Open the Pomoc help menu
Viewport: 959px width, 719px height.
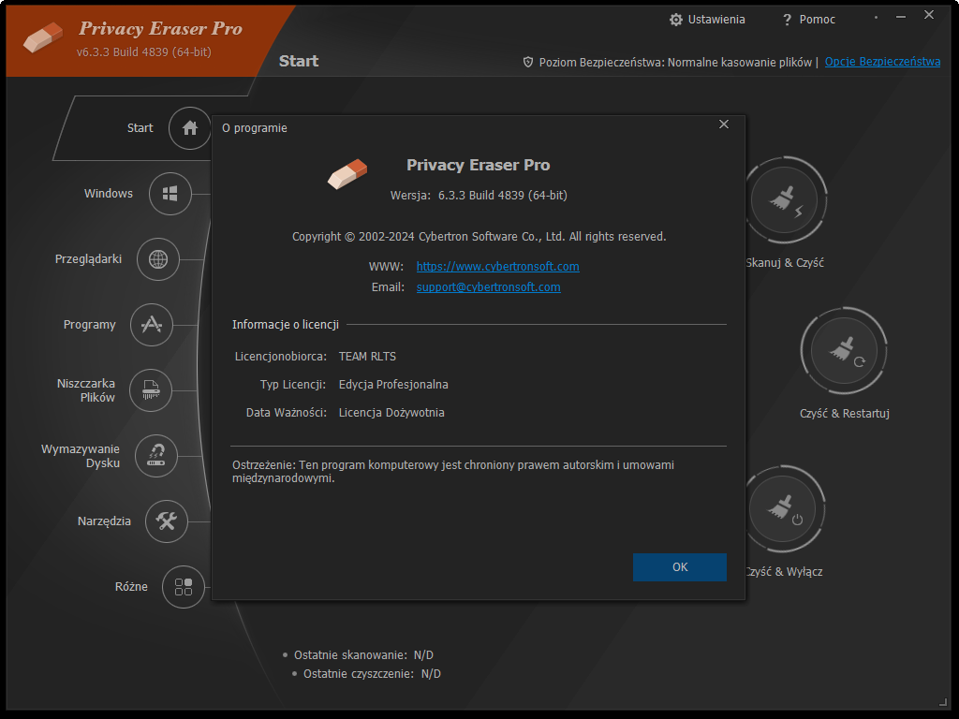coord(808,20)
